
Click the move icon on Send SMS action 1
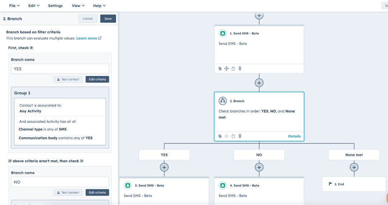[227, 68]
